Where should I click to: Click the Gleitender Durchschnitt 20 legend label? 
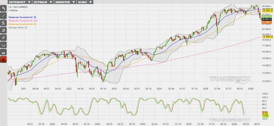click(22, 18)
